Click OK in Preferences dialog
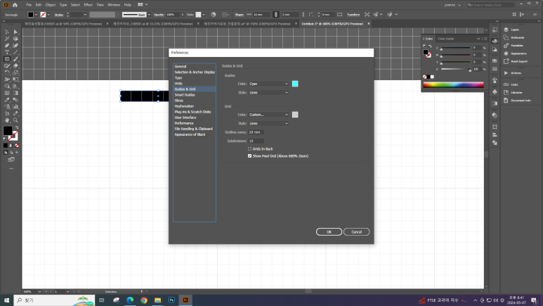The width and height of the screenshot is (543, 306). pyautogui.click(x=329, y=231)
